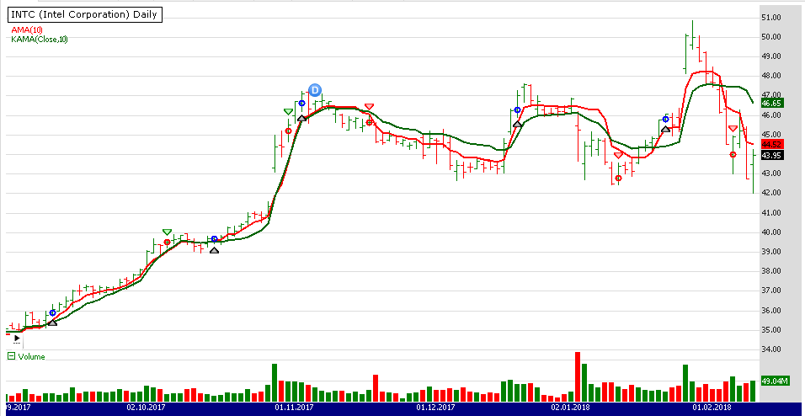Select the green KAMA(Close,10) indicator label
Viewport: 805px width, 416px height.
tap(40, 39)
